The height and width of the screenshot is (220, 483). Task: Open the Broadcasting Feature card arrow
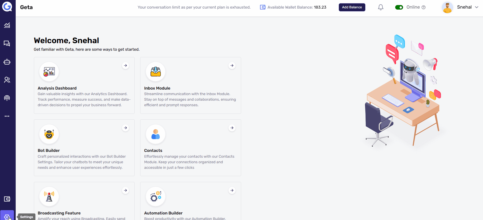pos(125,190)
